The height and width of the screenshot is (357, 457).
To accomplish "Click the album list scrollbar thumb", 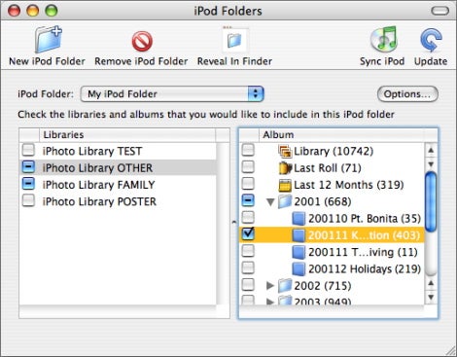I will pyautogui.click(x=431, y=201).
